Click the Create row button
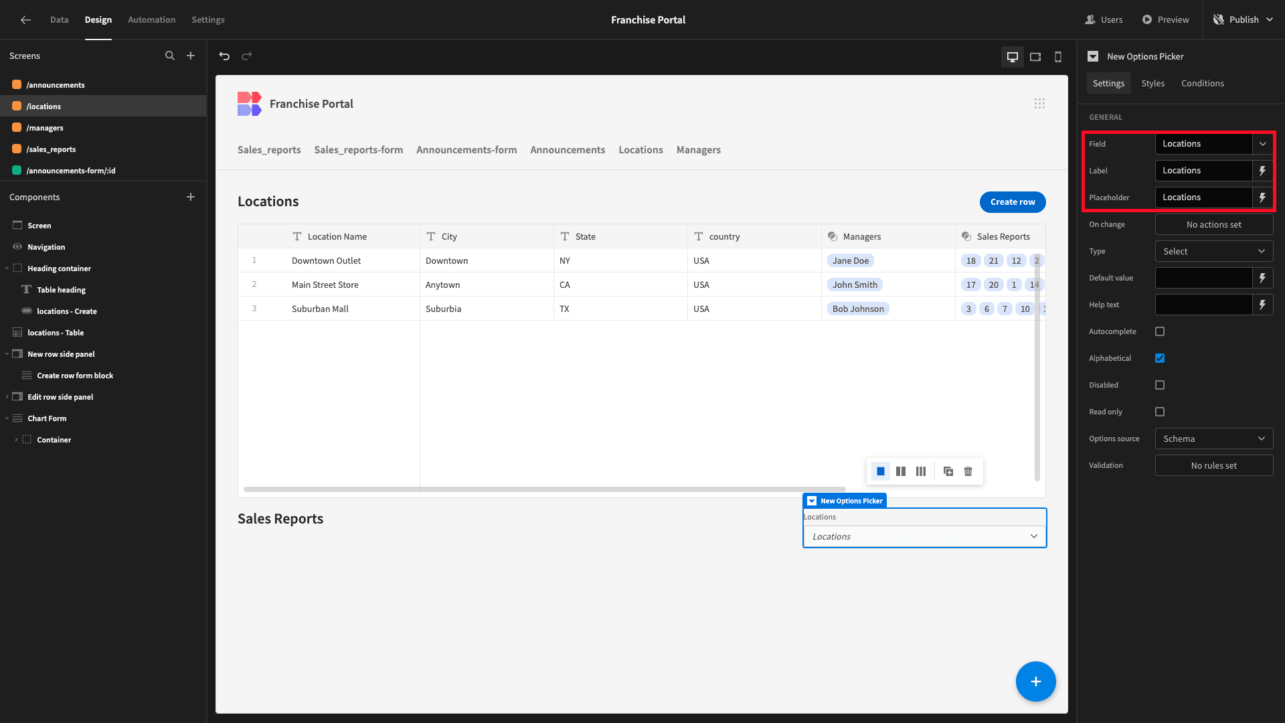 (1013, 202)
